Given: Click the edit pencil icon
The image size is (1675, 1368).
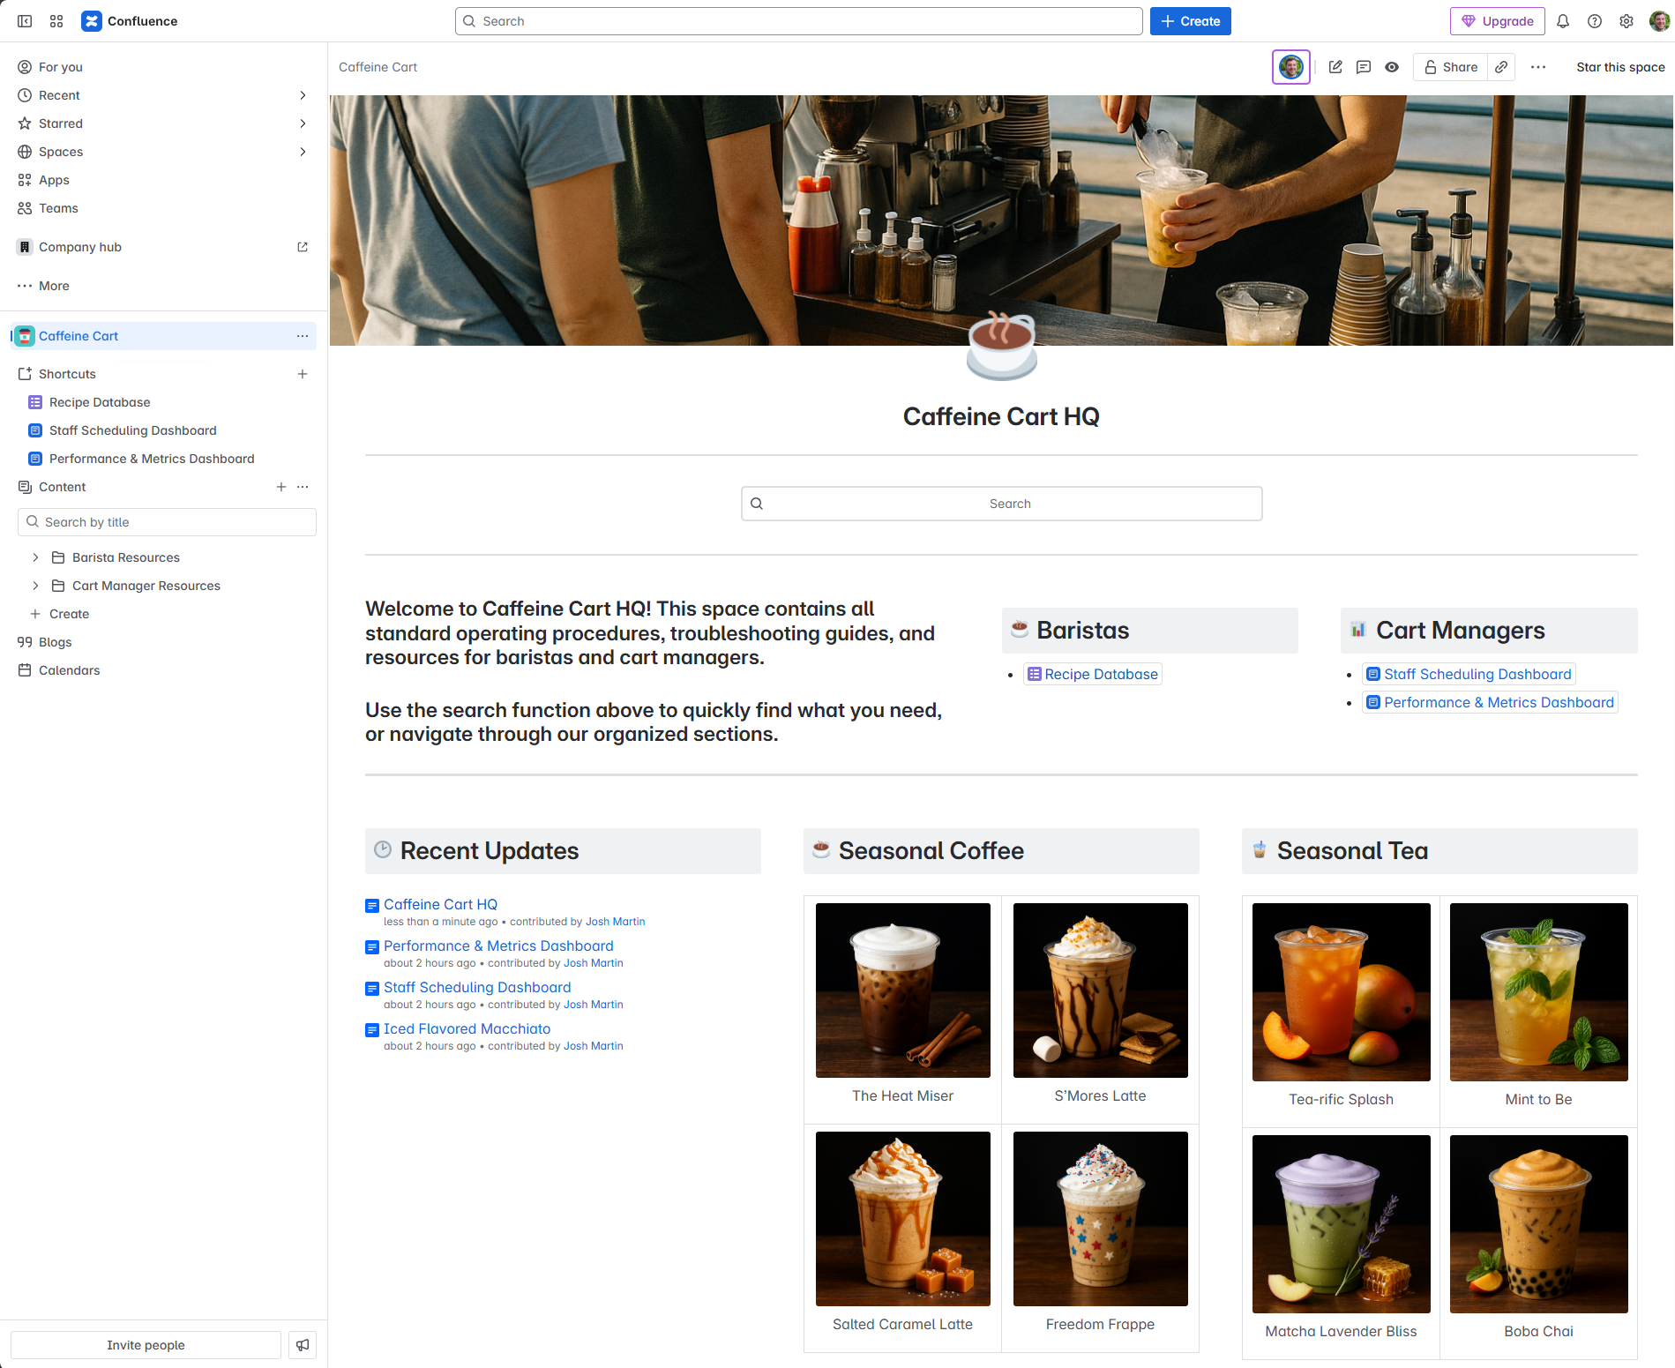Looking at the screenshot, I should click(1335, 67).
